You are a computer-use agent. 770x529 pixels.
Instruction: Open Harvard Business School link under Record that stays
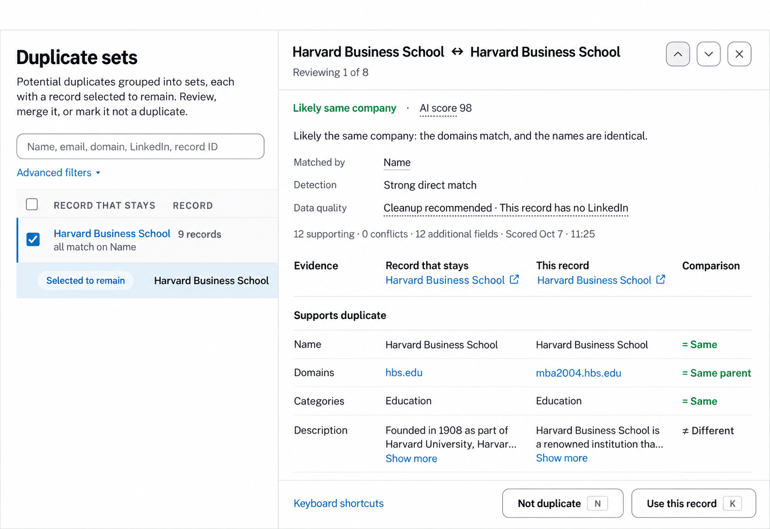pyautogui.click(x=445, y=280)
